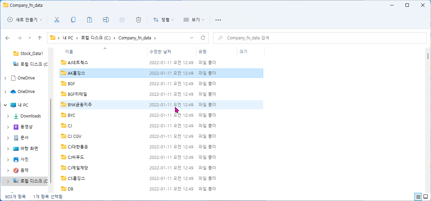Click the Share icon in toolbar
Viewport: 431px width, 201px height.
pyautogui.click(x=122, y=20)
